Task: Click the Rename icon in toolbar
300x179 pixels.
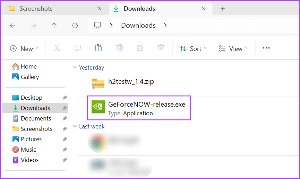Action: pos(119,48)
